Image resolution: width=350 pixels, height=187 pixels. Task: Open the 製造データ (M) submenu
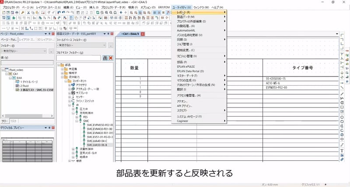[199, 17]
